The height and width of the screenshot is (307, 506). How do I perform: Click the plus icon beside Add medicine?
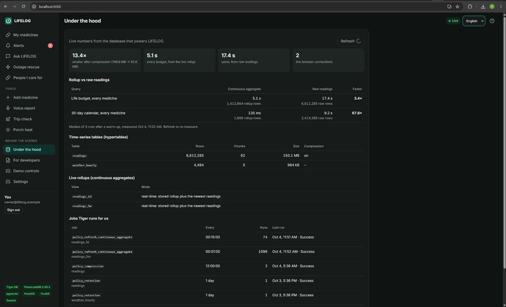click(8, 97)
